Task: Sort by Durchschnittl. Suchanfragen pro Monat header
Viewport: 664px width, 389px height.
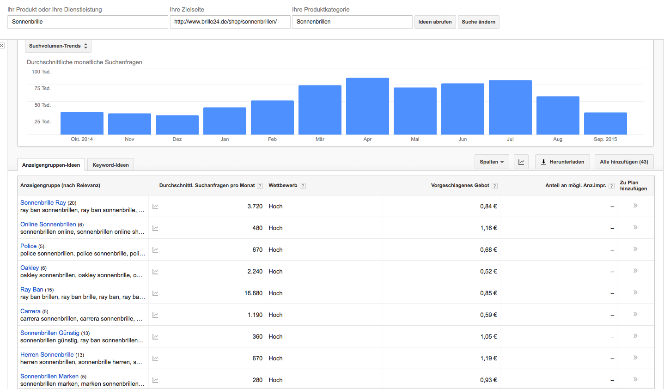Action: coord(207,185)
